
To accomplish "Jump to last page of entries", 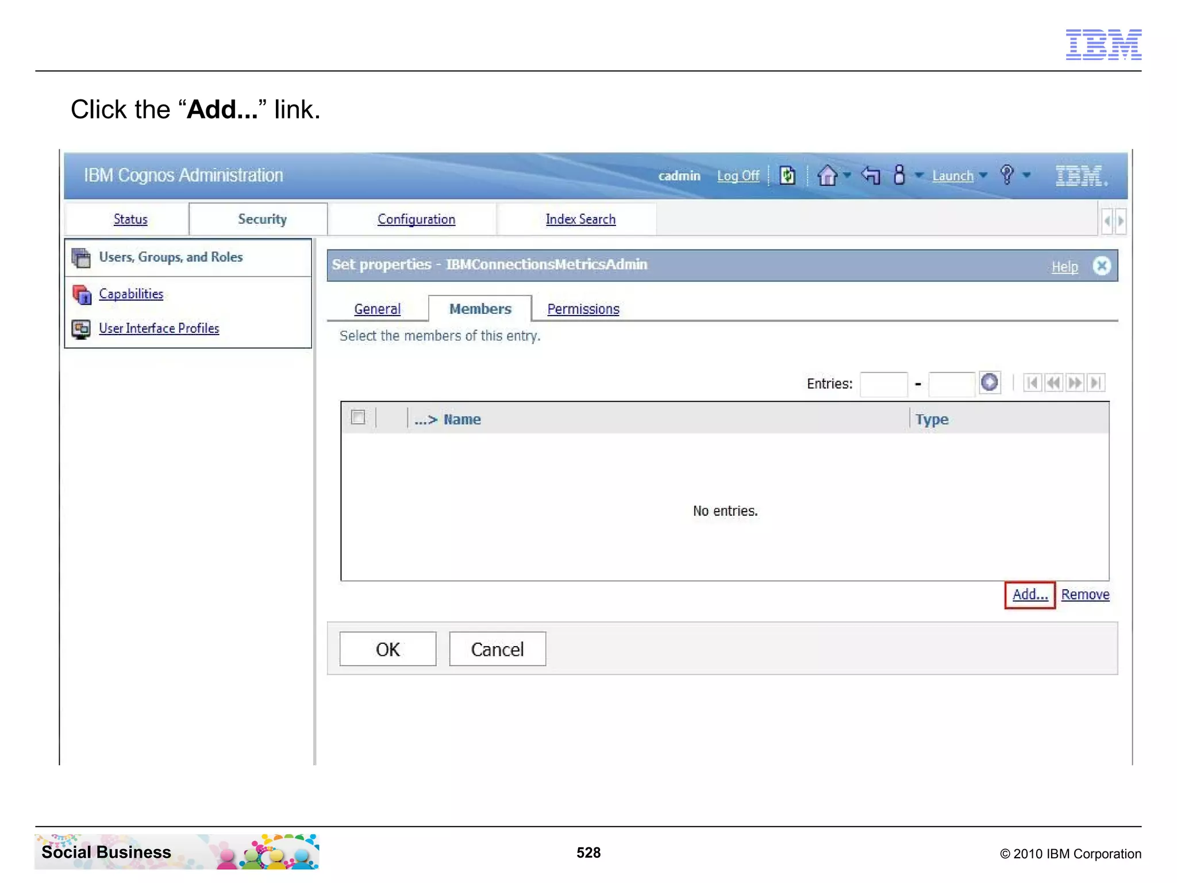I will pyautogui.click(x=1095, y=383).
